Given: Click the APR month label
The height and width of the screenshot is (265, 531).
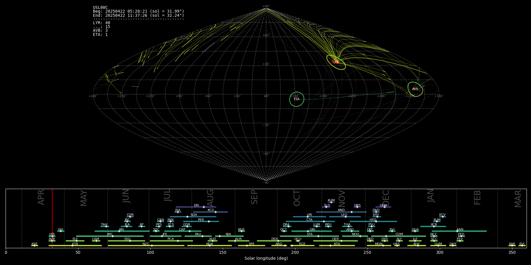Looking at the screenshot, I should pyautogui.click(x=41, y=197).
